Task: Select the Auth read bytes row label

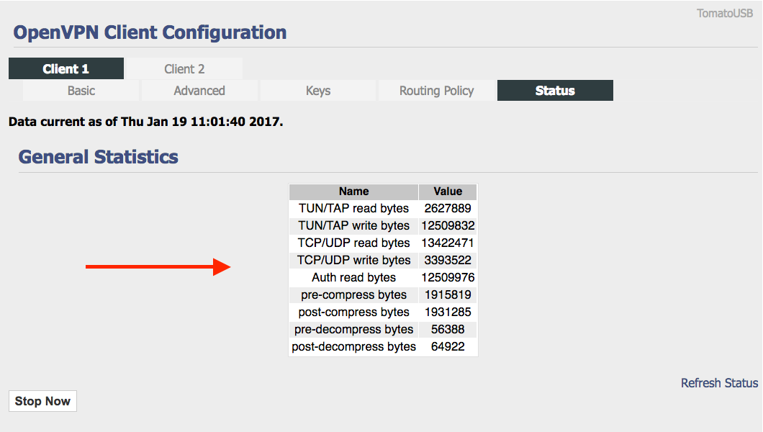Action: (x=353, y=277)
